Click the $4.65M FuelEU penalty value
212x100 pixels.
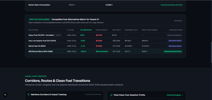click(x=99, y=46)
